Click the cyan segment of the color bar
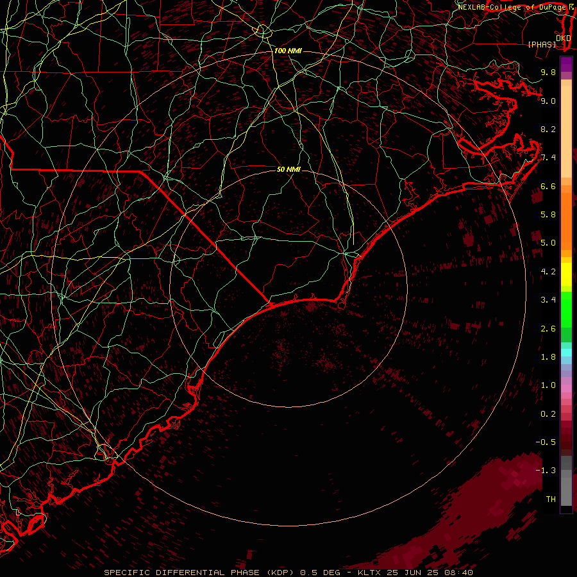577x577 pixels. (566, 353)
